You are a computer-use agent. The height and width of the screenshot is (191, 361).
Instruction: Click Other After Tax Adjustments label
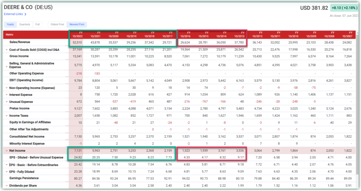coord(29,129)
